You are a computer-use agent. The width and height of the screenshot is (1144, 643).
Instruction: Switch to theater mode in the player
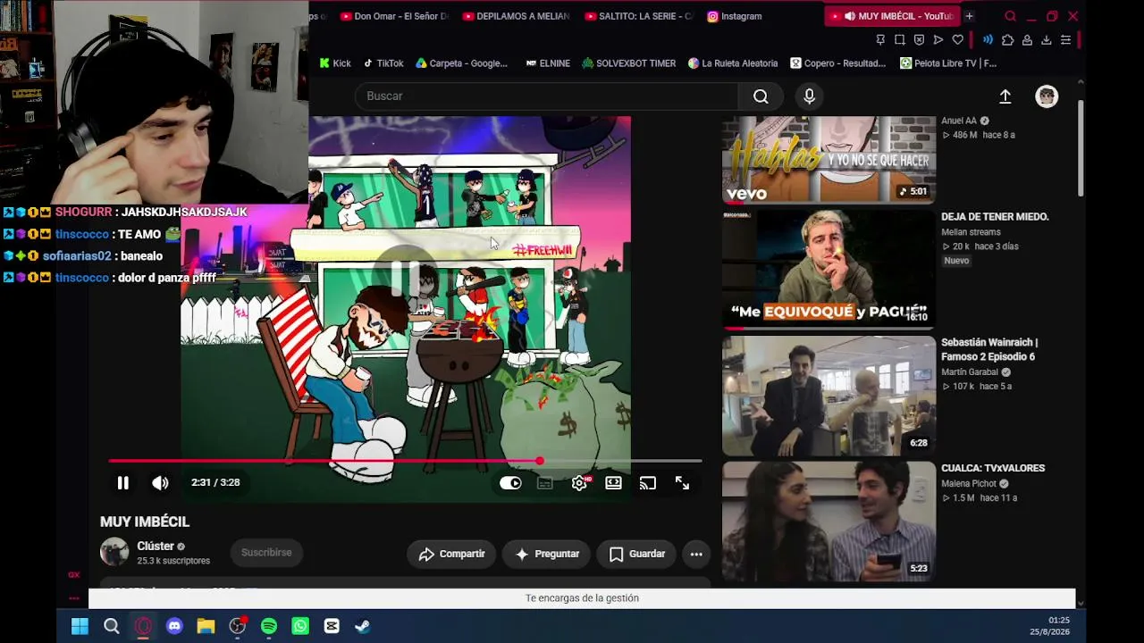613,483
